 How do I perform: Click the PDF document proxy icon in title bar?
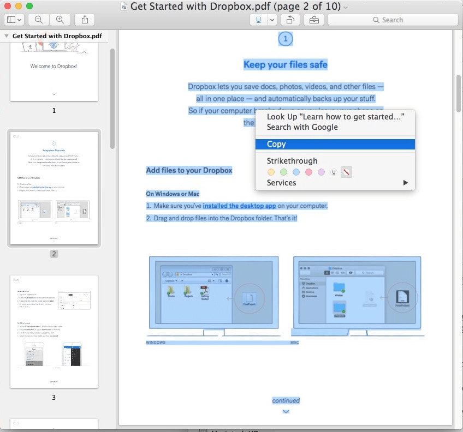124,6
